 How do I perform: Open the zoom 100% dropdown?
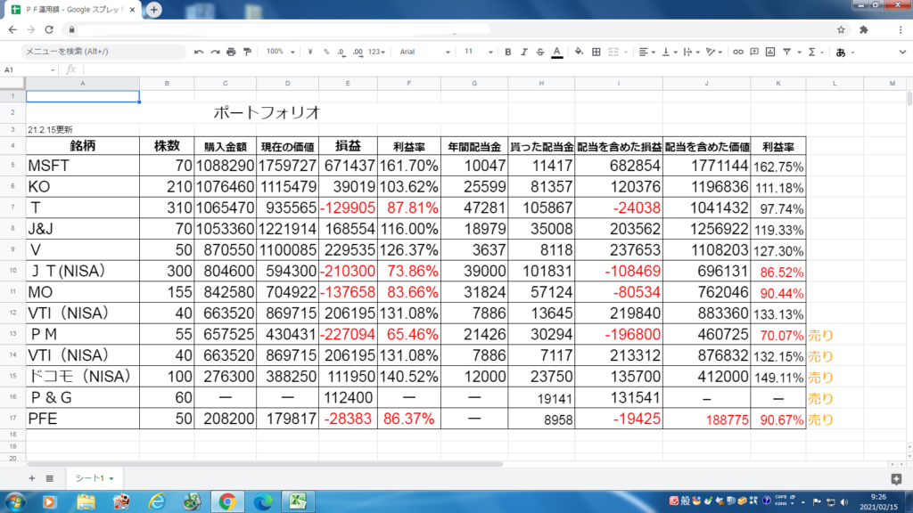pyautogui.click(x=280, y=52)
